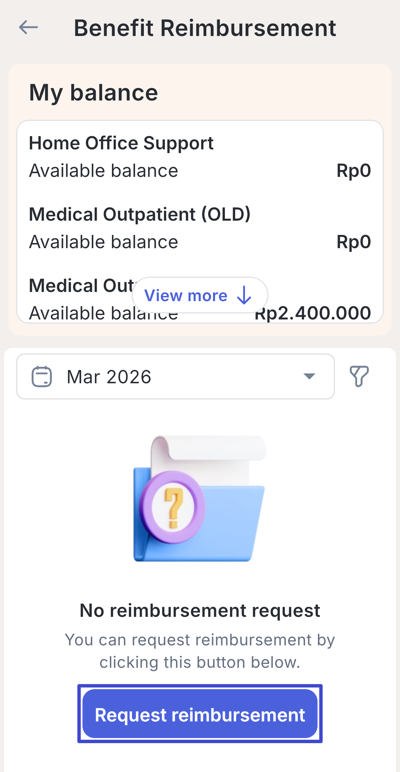Image resolution: width=400 pixels, height=772 pixels.
Task: Tap the No reimbursement request message
Action: [x=200, y=610]
